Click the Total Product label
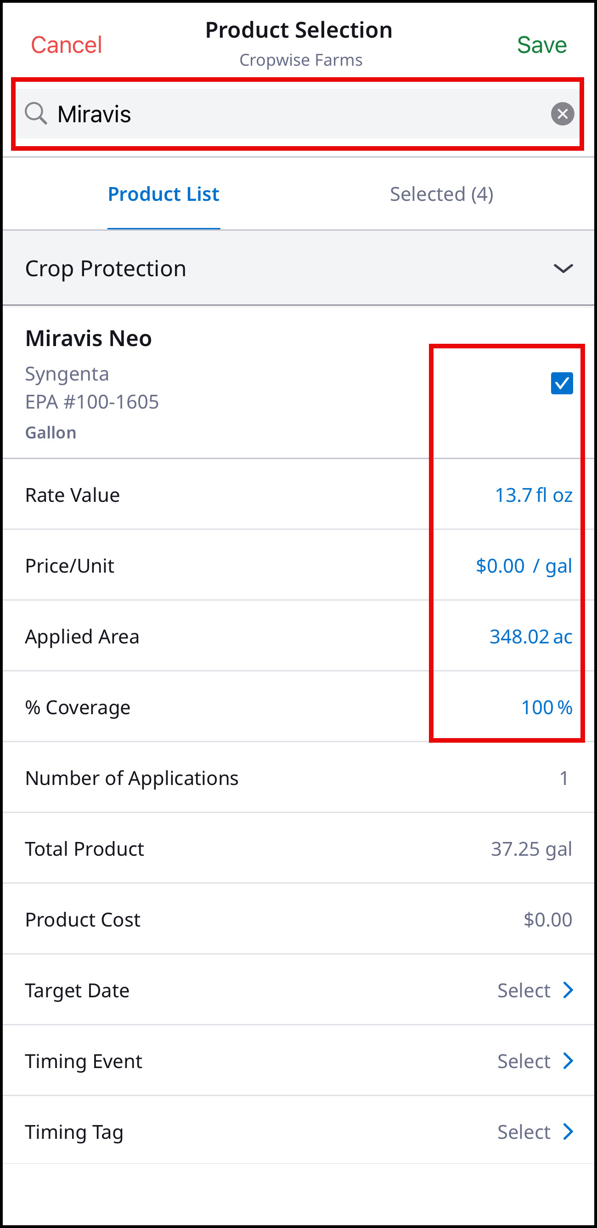597x1228 pixels. click(85, 849)
